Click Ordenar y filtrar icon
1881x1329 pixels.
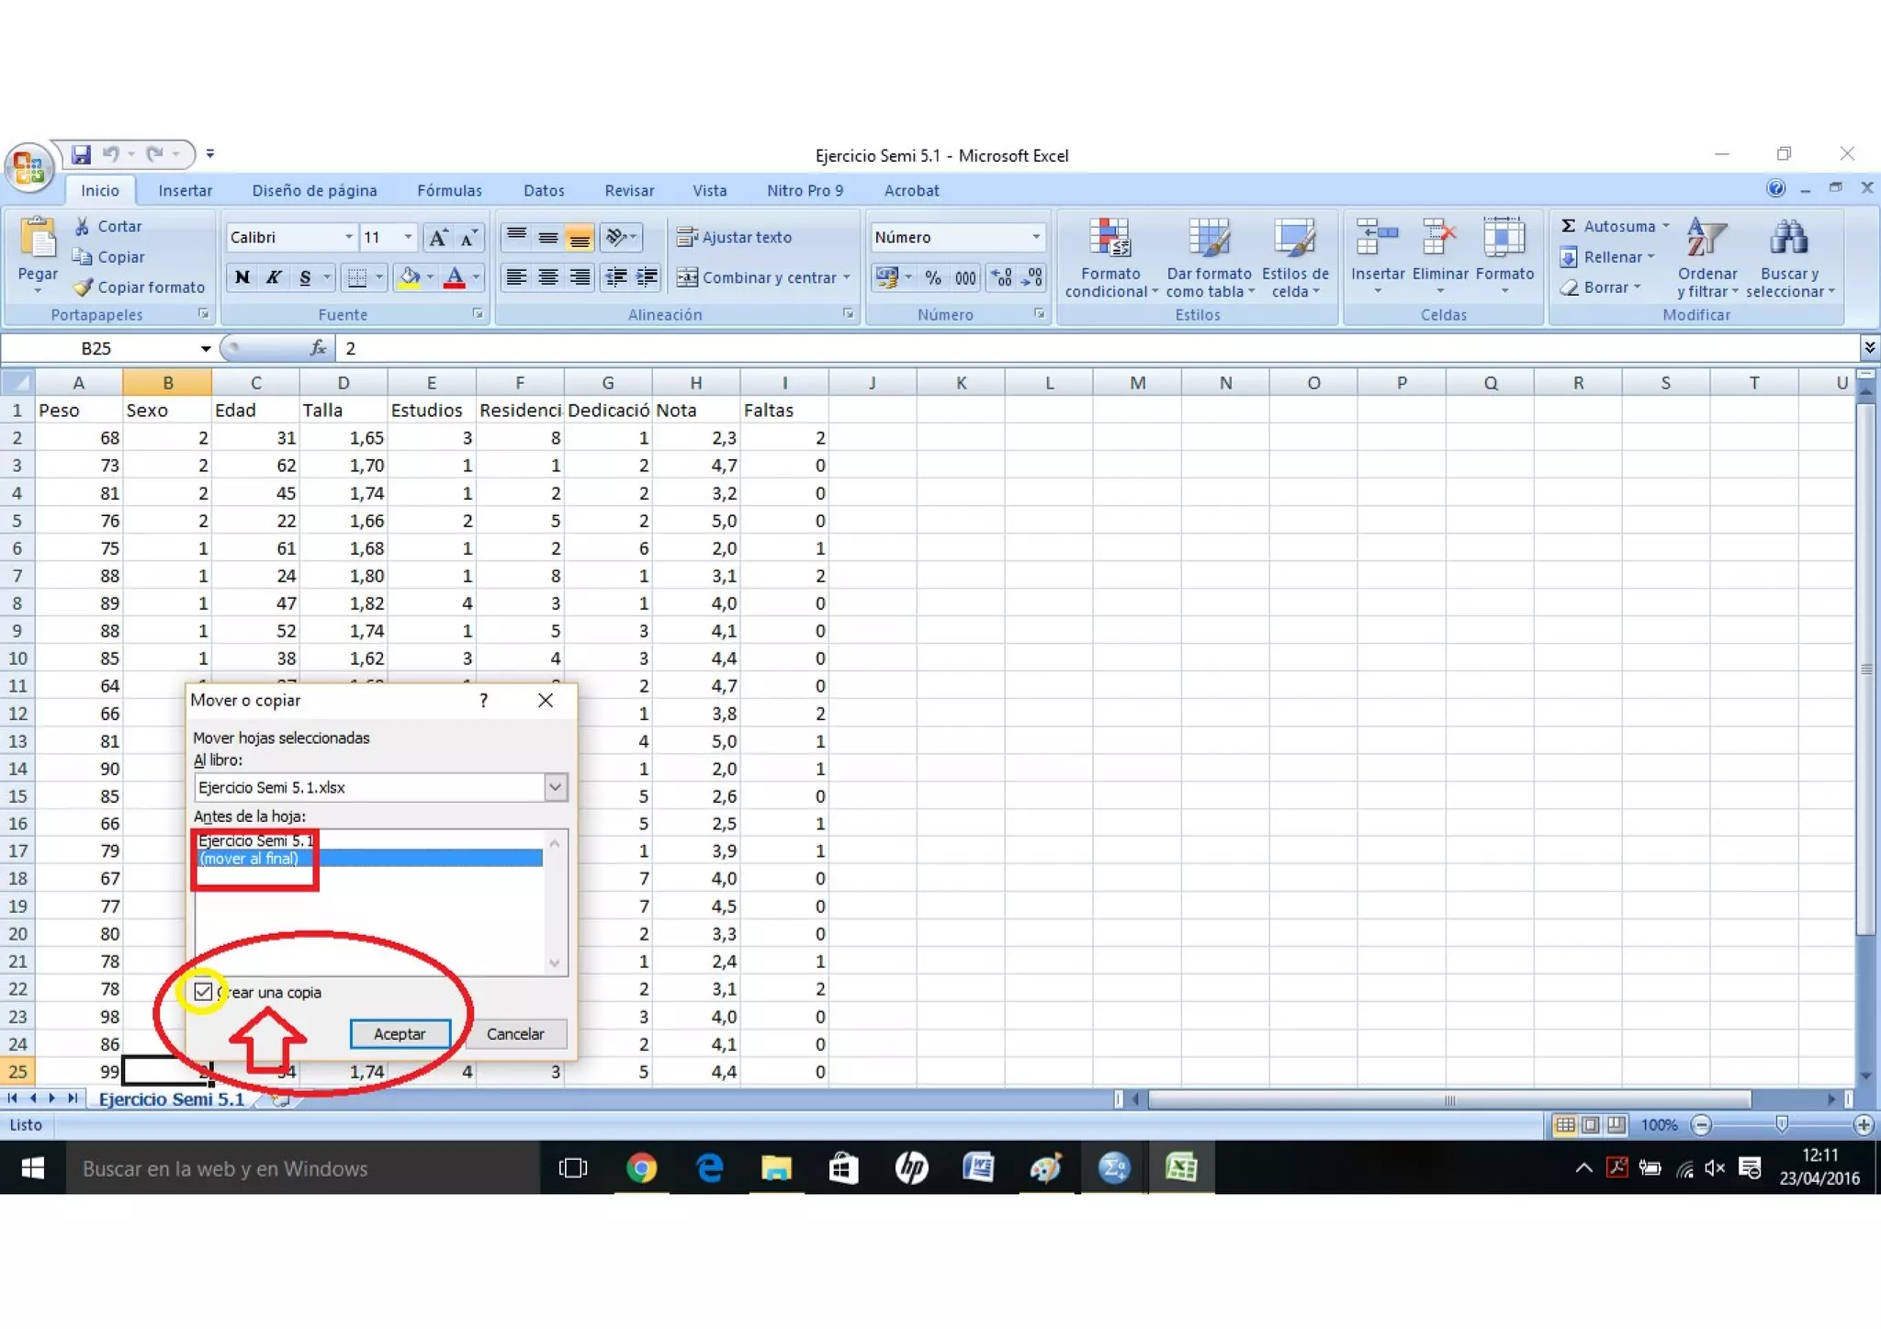(x=1706, y=238)
